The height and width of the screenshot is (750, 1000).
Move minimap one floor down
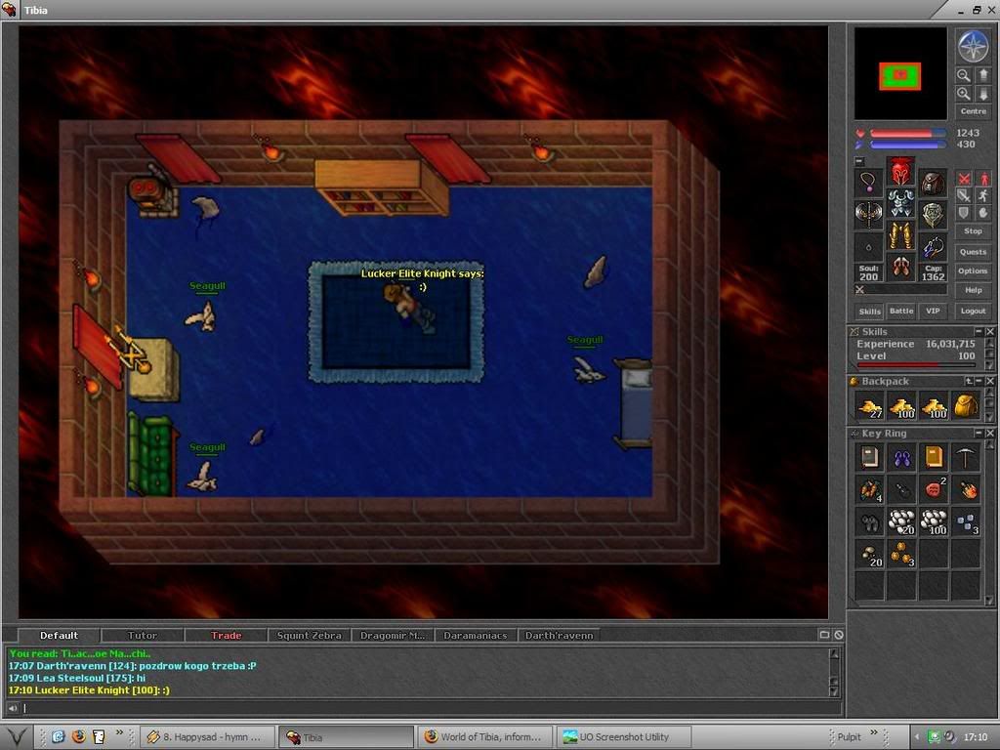pyautogui.click(x=983, y=94)
